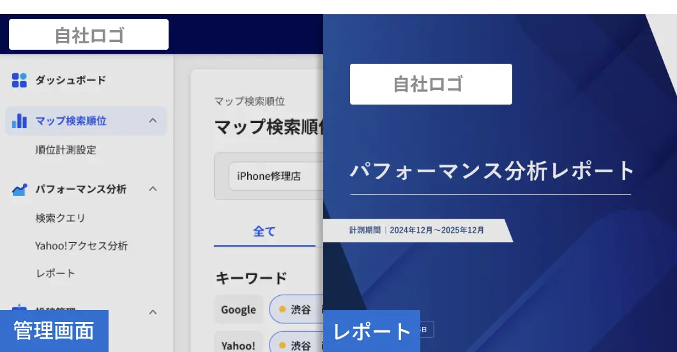This screenshot has height=352, width=677.
Task: Select the 渋谷 keyword chip in Yahoo! row
Action: [296, 343]
